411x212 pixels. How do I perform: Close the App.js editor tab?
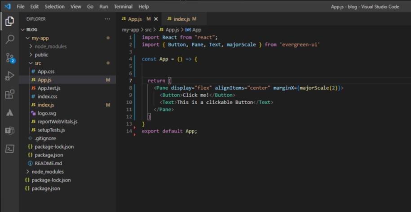tap(156, 19)
